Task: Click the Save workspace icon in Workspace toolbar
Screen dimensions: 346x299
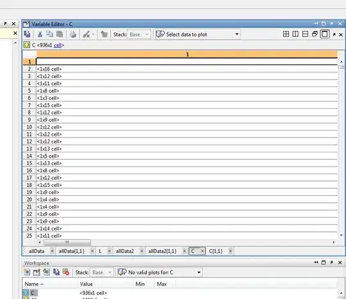Action: (x=56, y=272)
